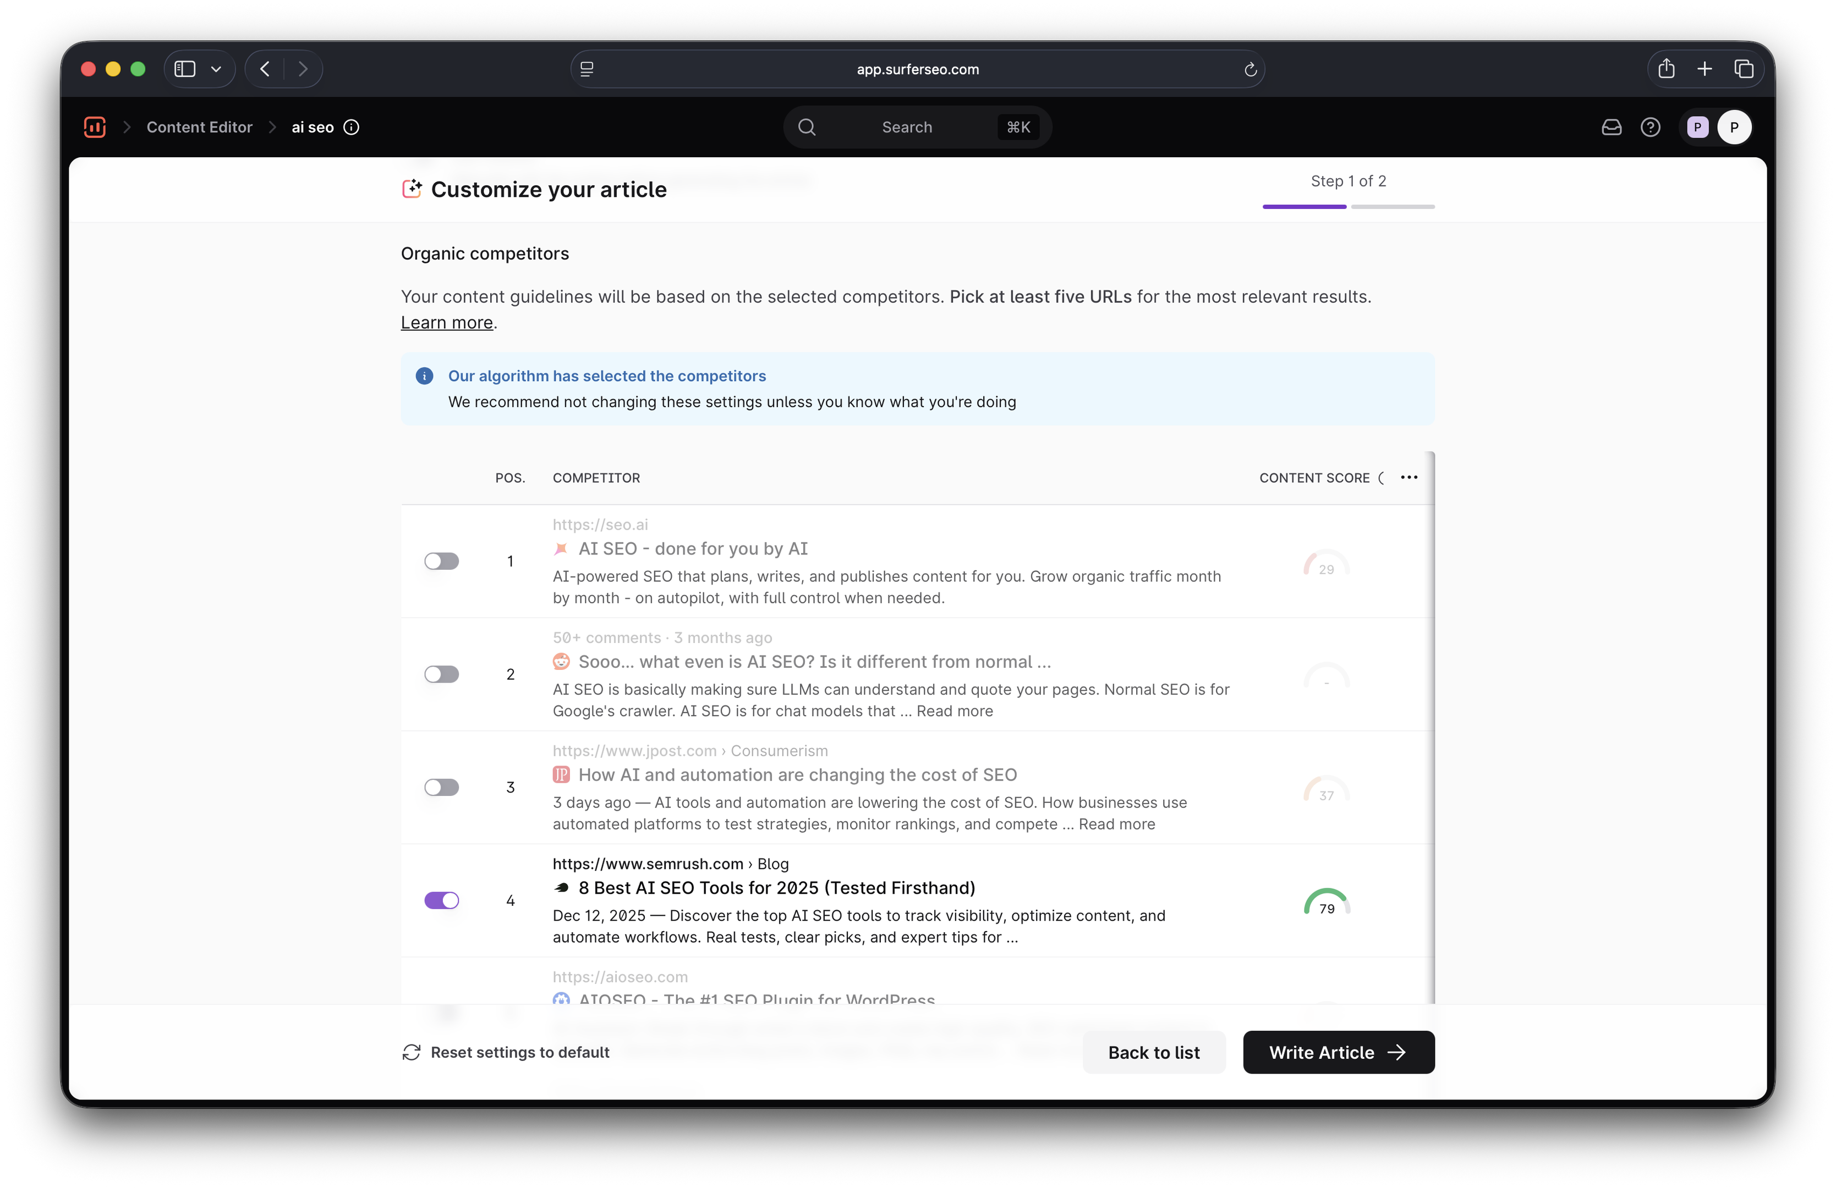Click the ai seo breadcrumb item

pos(313,127)
